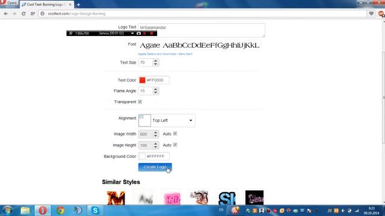Choose the blue Sl similar style thumbnail
Image resolution: width=385 pixels, height=216 pixels.
(227, 197)
